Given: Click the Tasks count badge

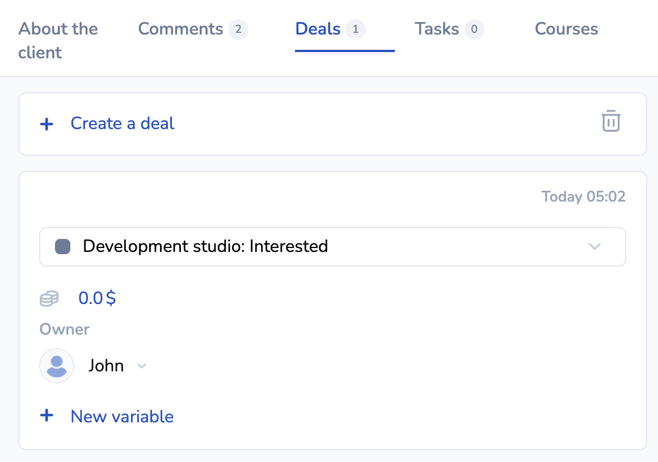Looking at the screenshot, I should tap(474, 29).
